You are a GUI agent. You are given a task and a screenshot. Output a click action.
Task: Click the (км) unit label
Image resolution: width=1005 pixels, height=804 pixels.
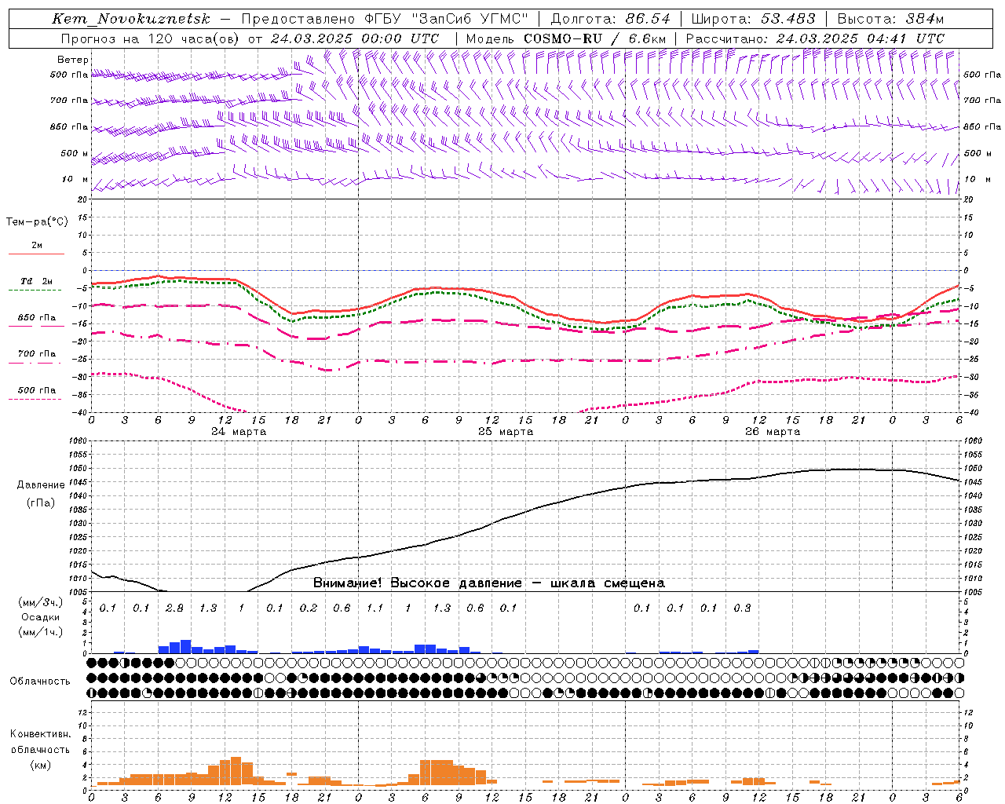41,765
